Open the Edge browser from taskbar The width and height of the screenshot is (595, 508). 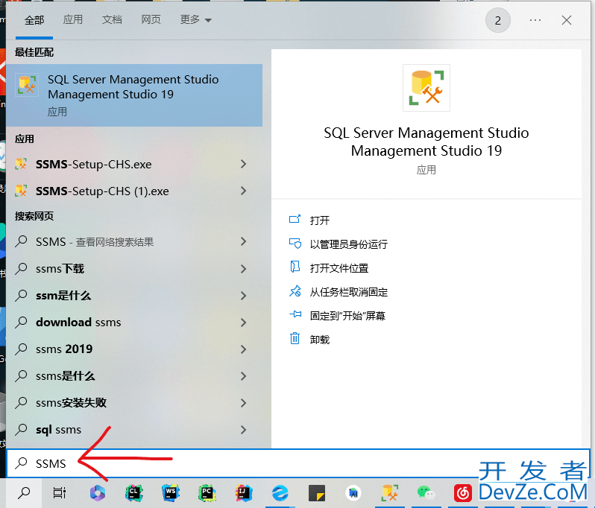(280, 493)
